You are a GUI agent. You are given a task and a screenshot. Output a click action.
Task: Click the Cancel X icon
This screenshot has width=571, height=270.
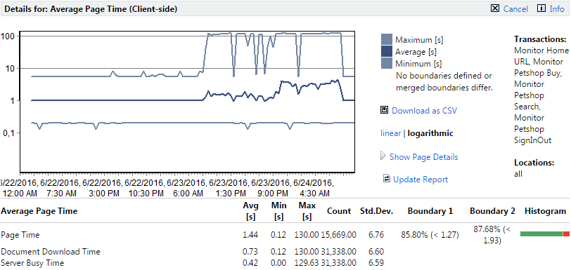[495, 8]
